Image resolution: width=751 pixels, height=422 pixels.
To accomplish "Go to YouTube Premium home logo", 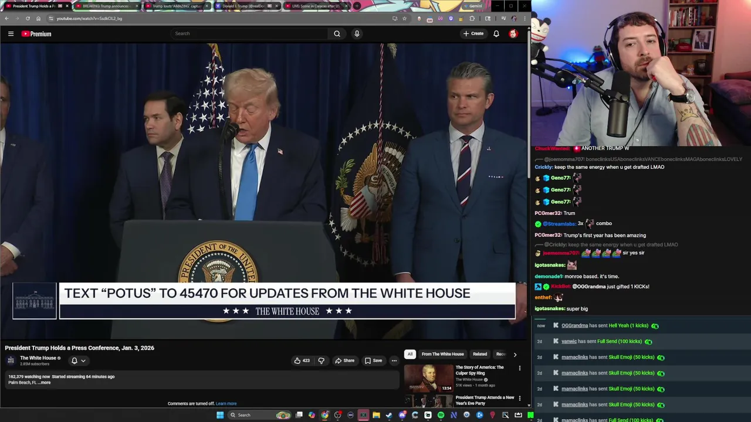I will point(36,34).
